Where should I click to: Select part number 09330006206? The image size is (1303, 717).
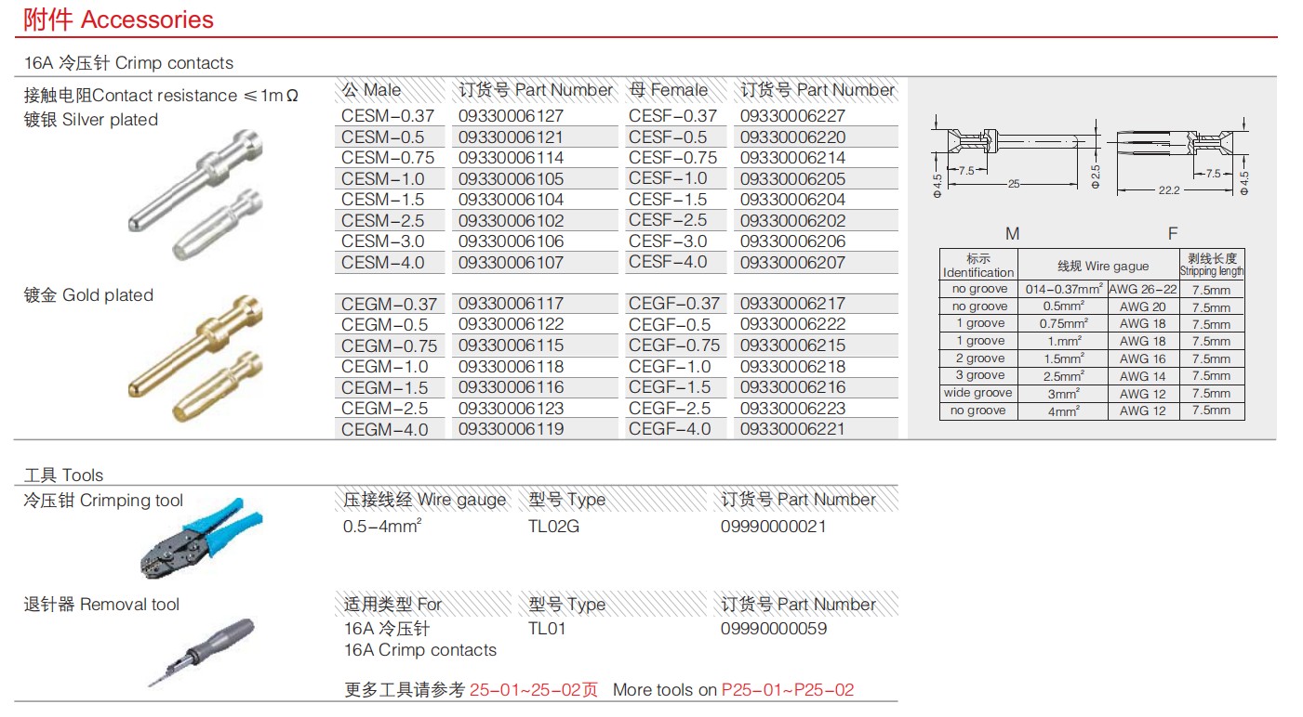coord(792,241)
